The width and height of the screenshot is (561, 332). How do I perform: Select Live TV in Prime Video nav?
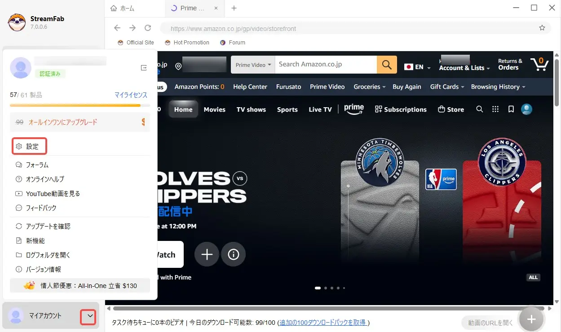click(320, 109)
